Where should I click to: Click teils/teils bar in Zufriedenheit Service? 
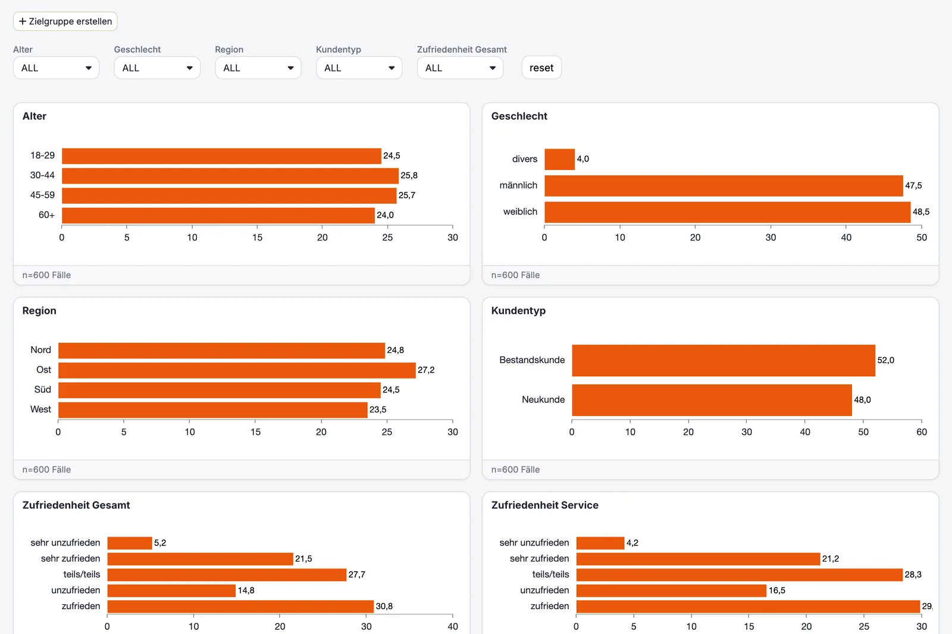[x=740, y=575]
